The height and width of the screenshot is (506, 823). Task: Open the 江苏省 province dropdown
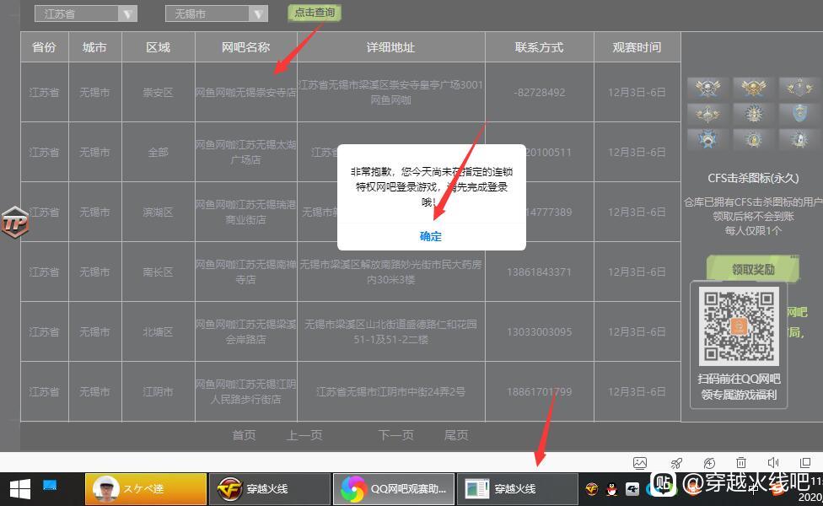pos(85,13)
